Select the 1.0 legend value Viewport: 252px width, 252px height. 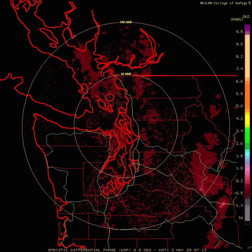[x=239, y=168]
